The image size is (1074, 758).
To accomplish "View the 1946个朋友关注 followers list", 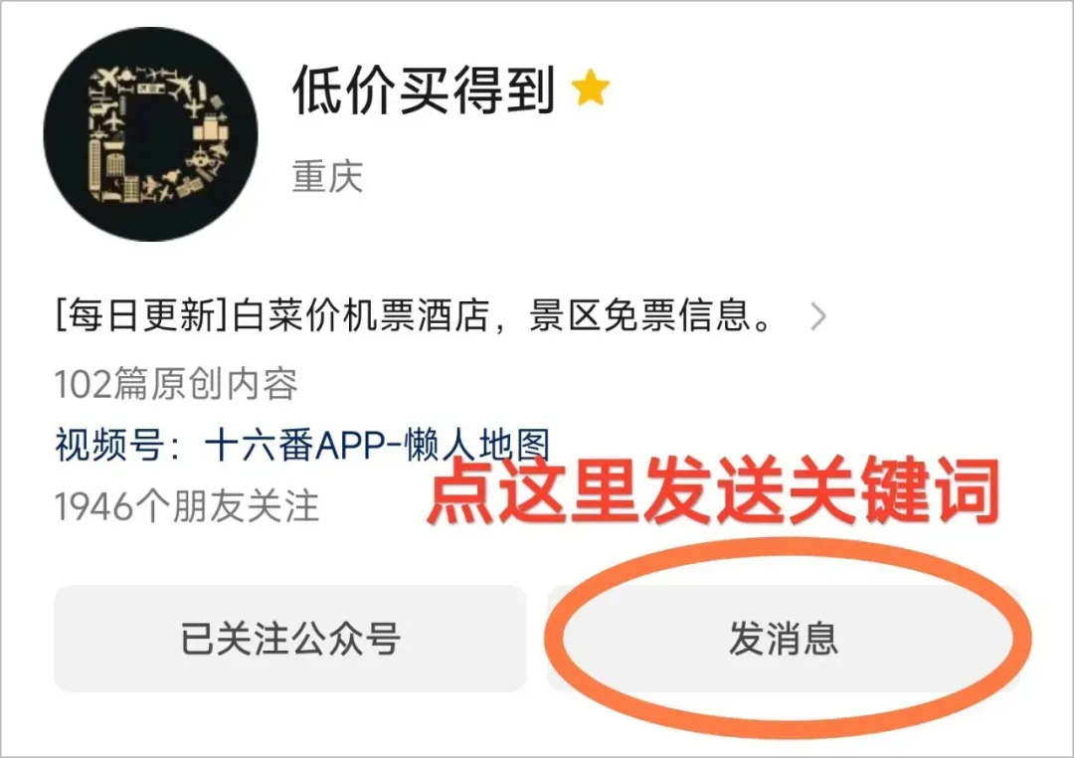I will coord(187,506).
